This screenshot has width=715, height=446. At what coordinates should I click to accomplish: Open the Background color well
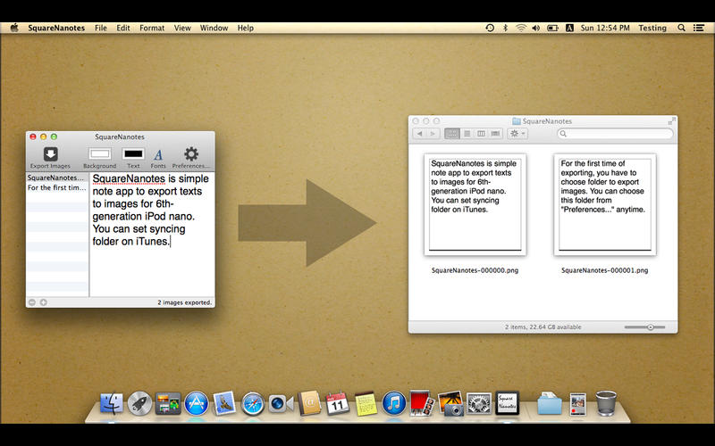tap(99, 154)
